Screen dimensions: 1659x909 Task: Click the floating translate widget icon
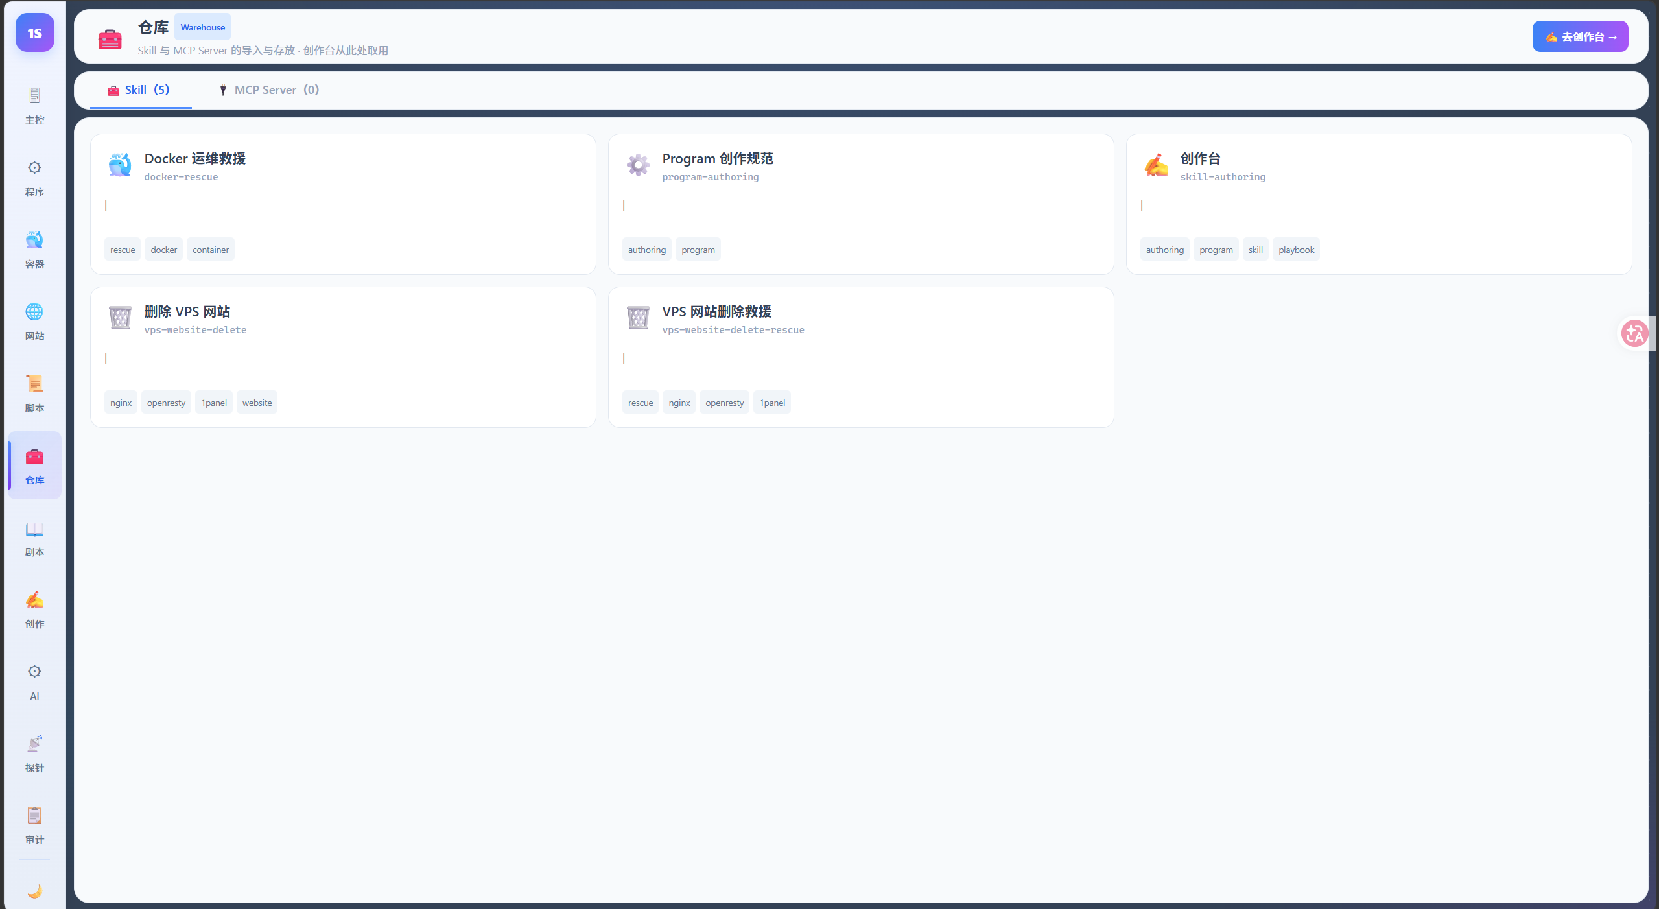(1634, 333)
